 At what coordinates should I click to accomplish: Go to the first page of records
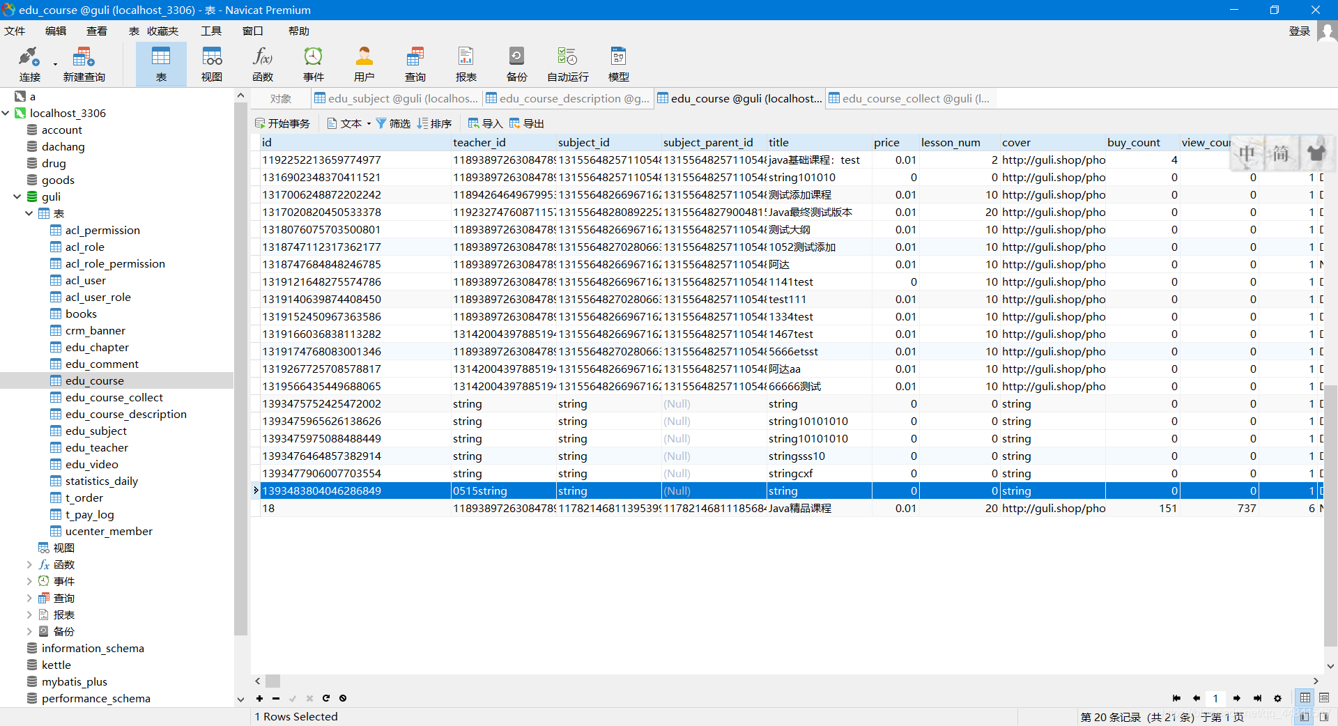tap(1176, 698)
